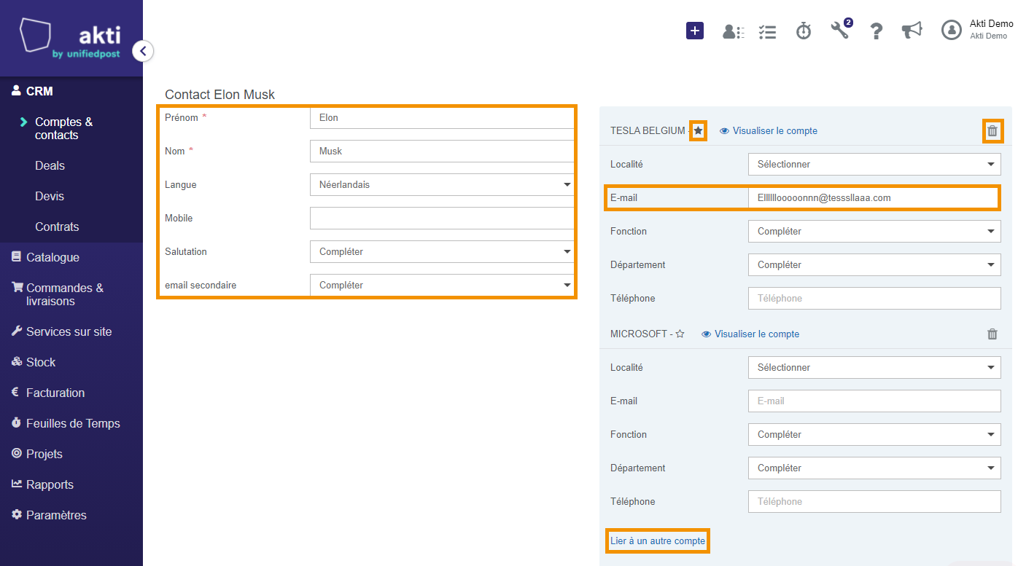This screenshot has width=1018, height=566.
Task: Click the TESLA BELGIUM account name
Action: [x=648, y=131]
